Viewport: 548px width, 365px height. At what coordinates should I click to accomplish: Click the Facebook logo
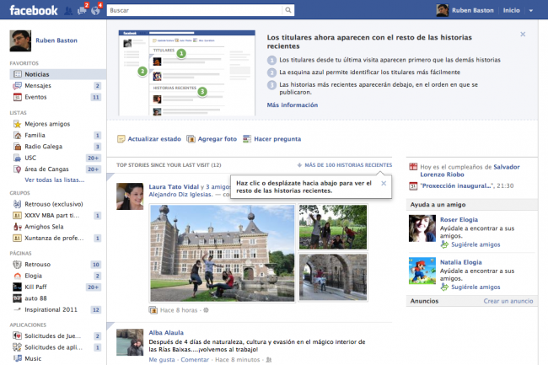[34, 10]
